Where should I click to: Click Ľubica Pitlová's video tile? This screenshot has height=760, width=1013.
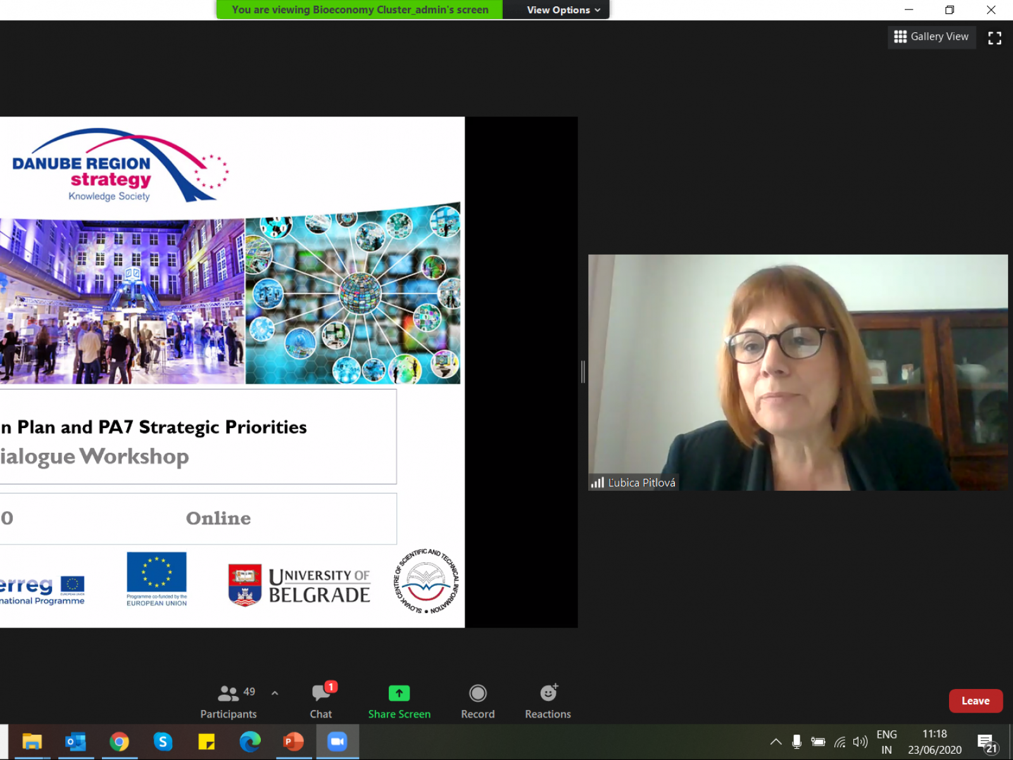798,372
